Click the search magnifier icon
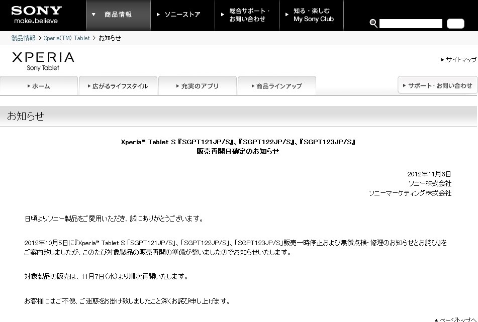Screen dimensions: 478x322 (x=373, y=24)
